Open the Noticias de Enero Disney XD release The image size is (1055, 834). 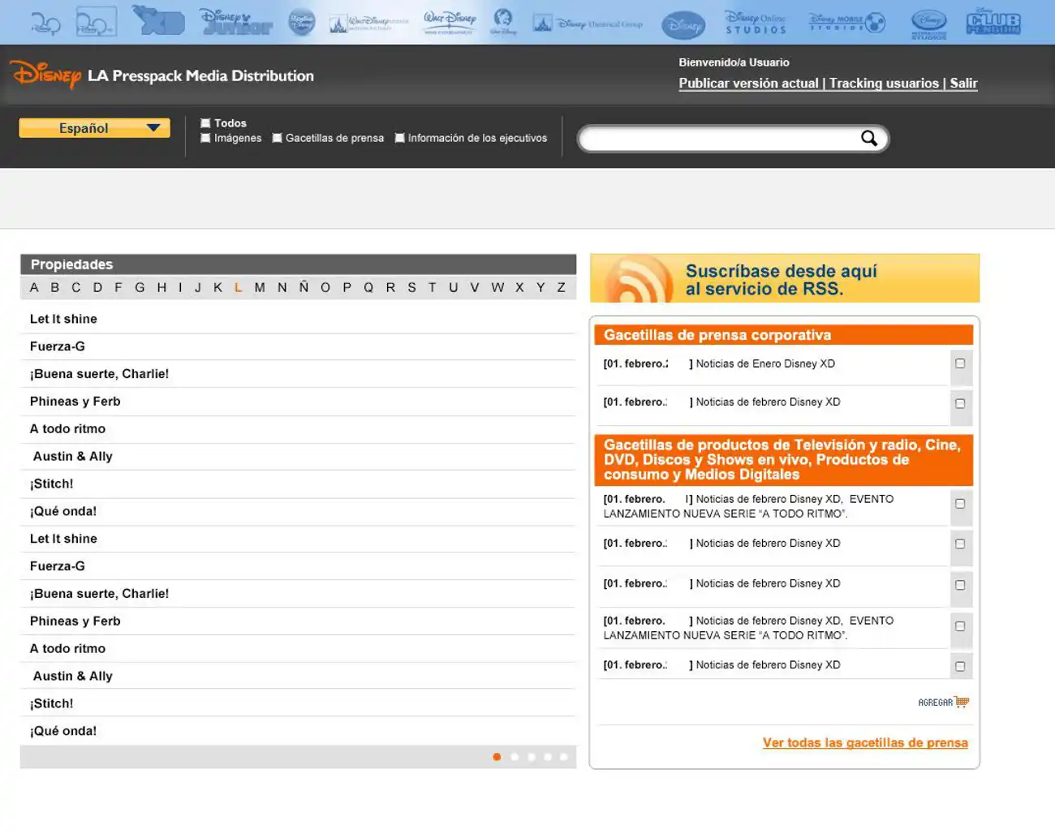coord(765,363)
